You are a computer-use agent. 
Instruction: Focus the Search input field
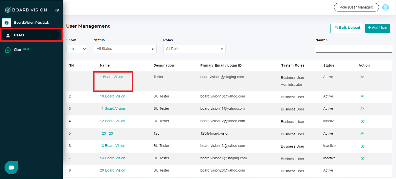[354, 49]
